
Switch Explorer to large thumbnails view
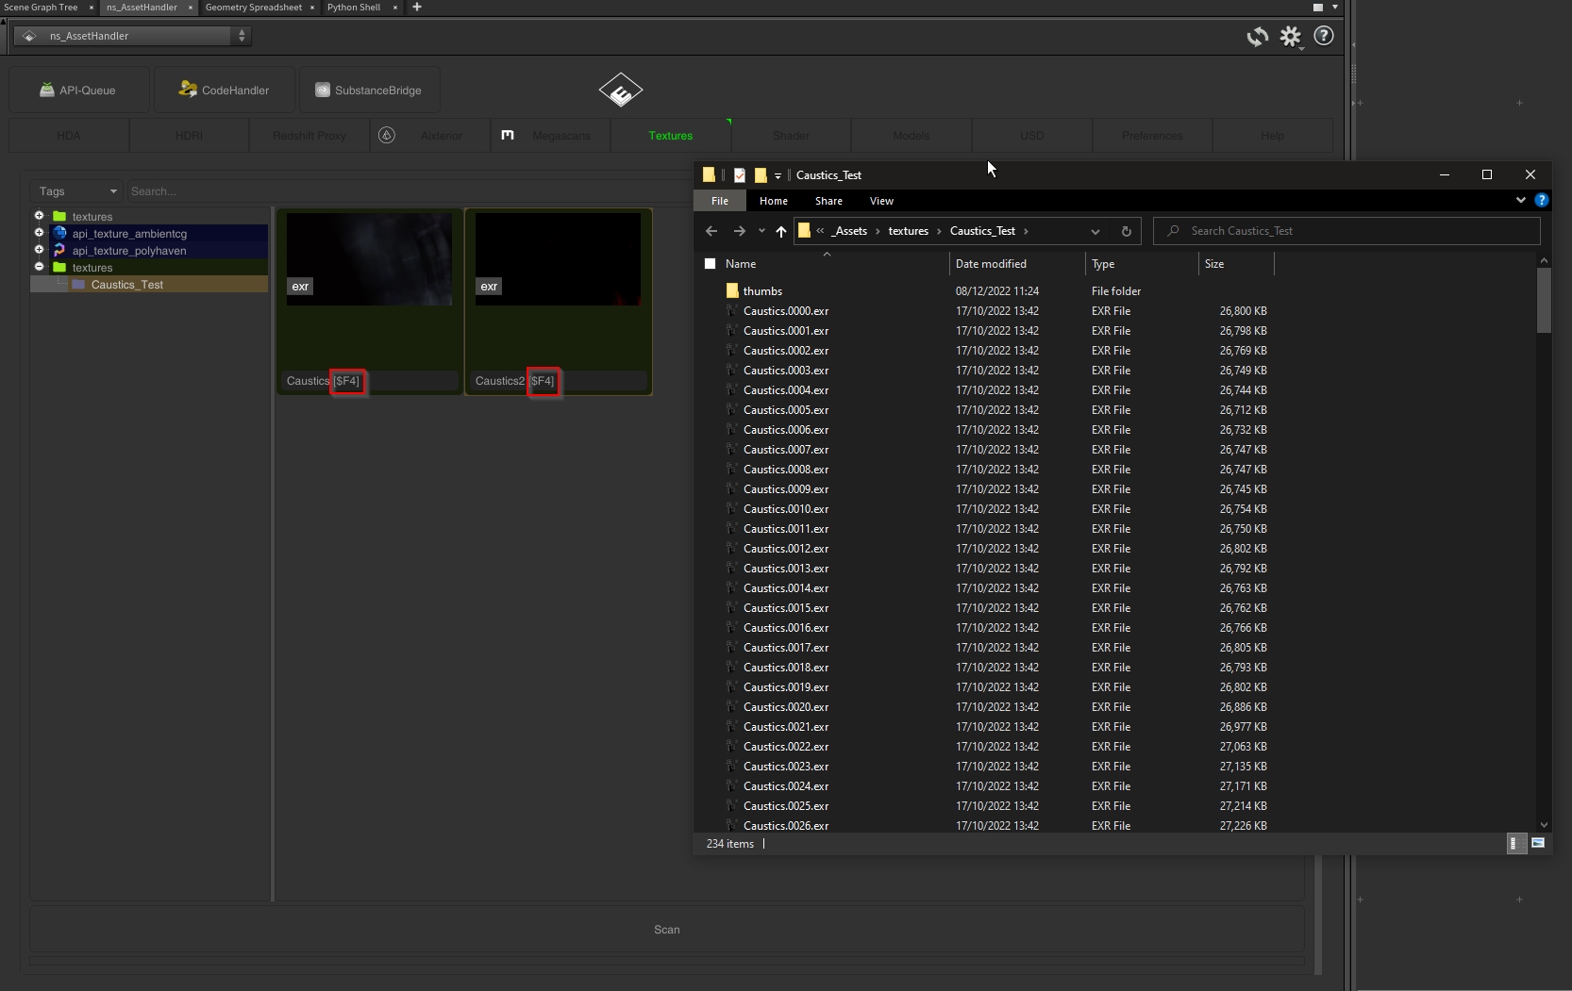[1538, 843]
